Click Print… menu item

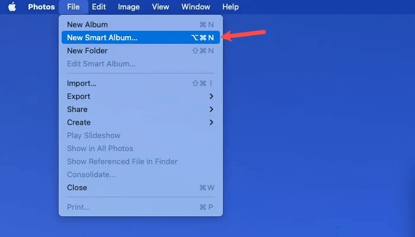141,207
